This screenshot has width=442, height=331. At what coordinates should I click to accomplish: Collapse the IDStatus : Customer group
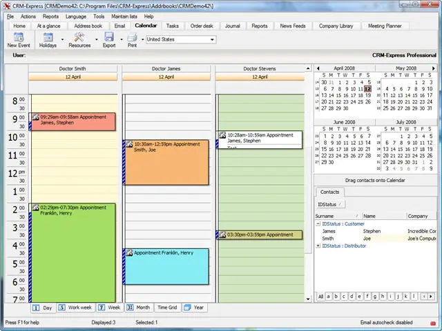pyautogui.click(x=318, y=223)
